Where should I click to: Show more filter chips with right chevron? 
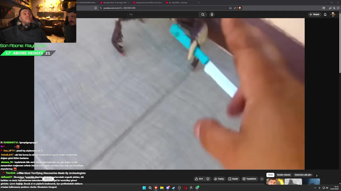pyautogui.click(x=317, y=175)
